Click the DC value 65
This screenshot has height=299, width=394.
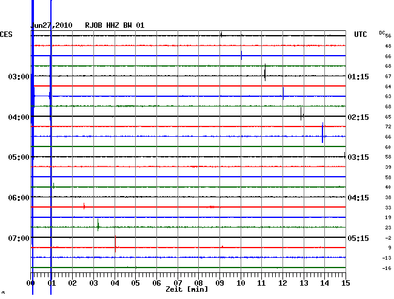point(388,117)
